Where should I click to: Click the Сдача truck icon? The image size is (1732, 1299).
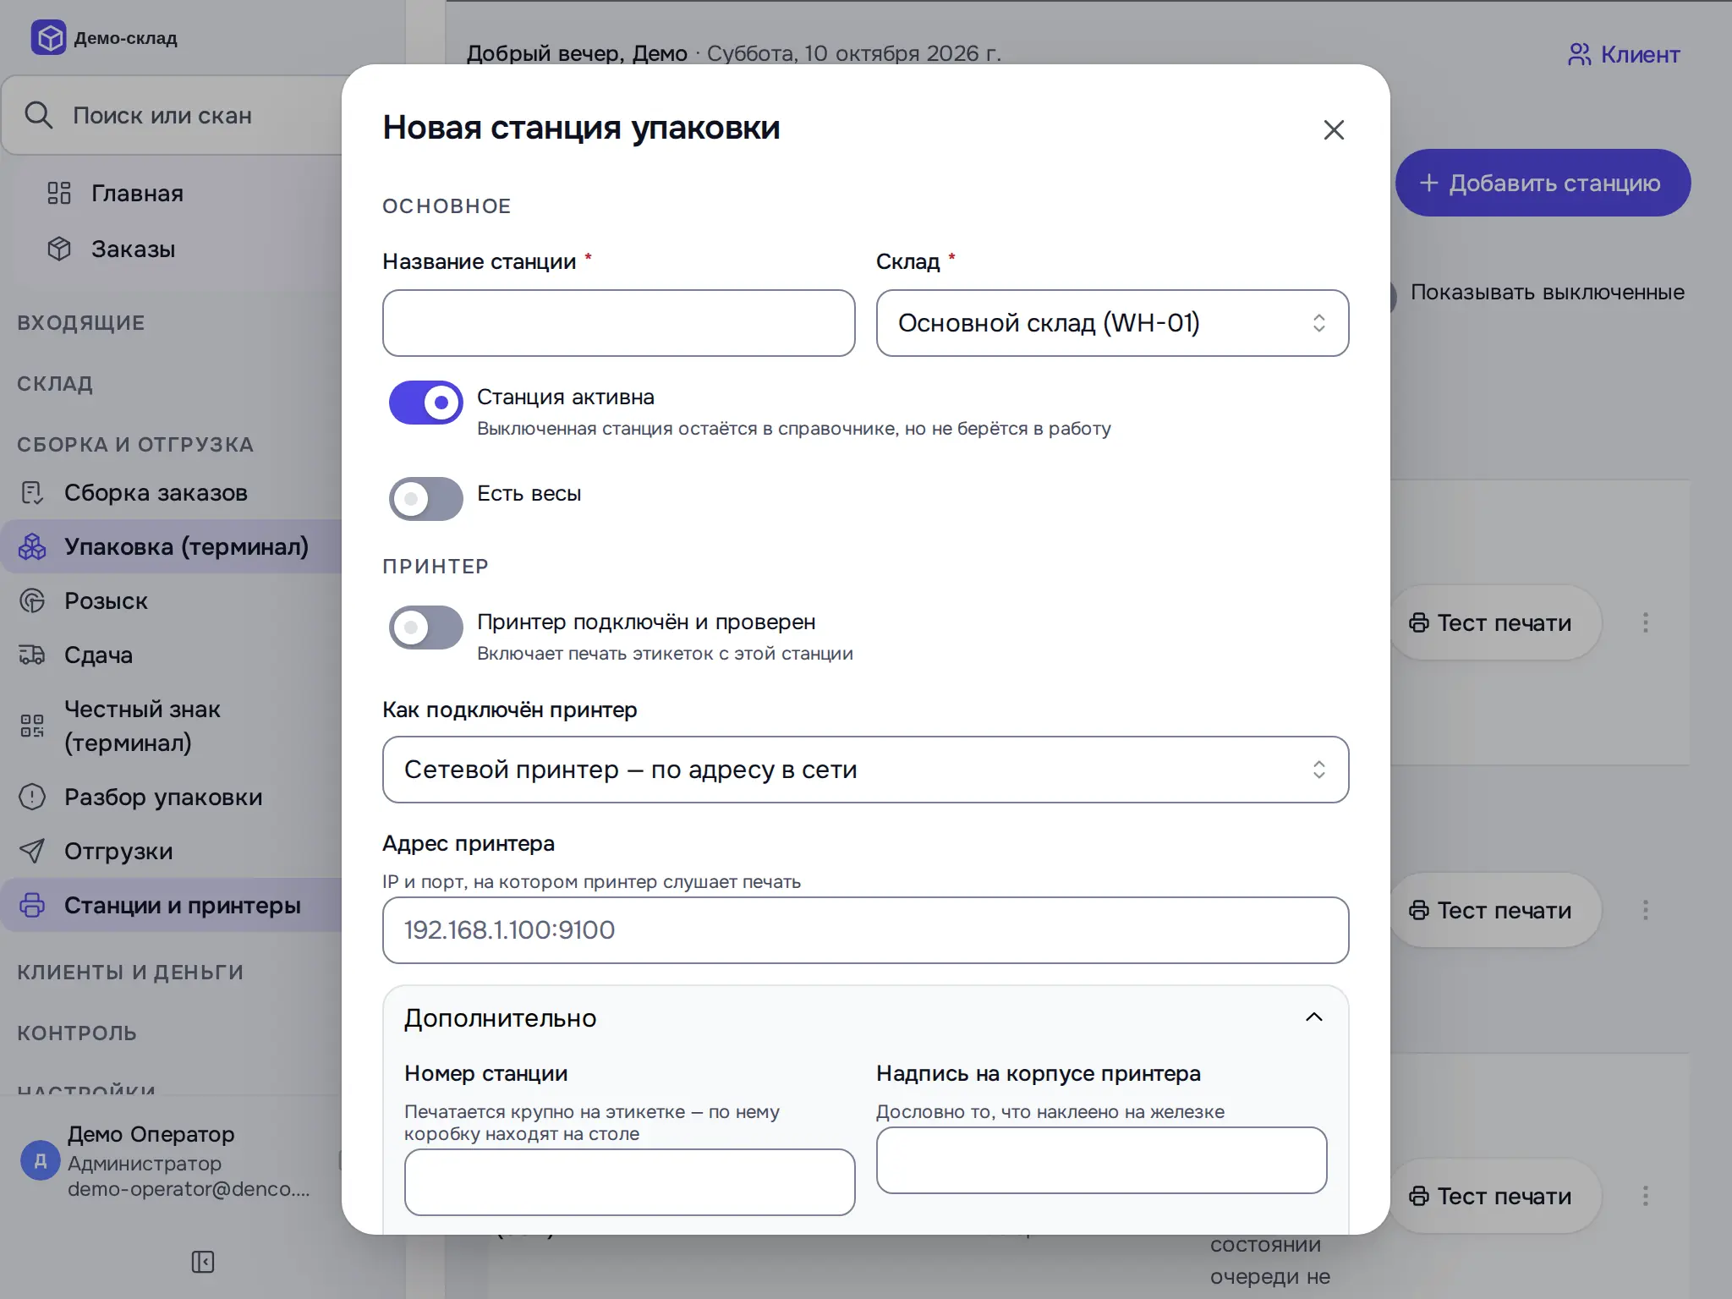click(32, 655)
